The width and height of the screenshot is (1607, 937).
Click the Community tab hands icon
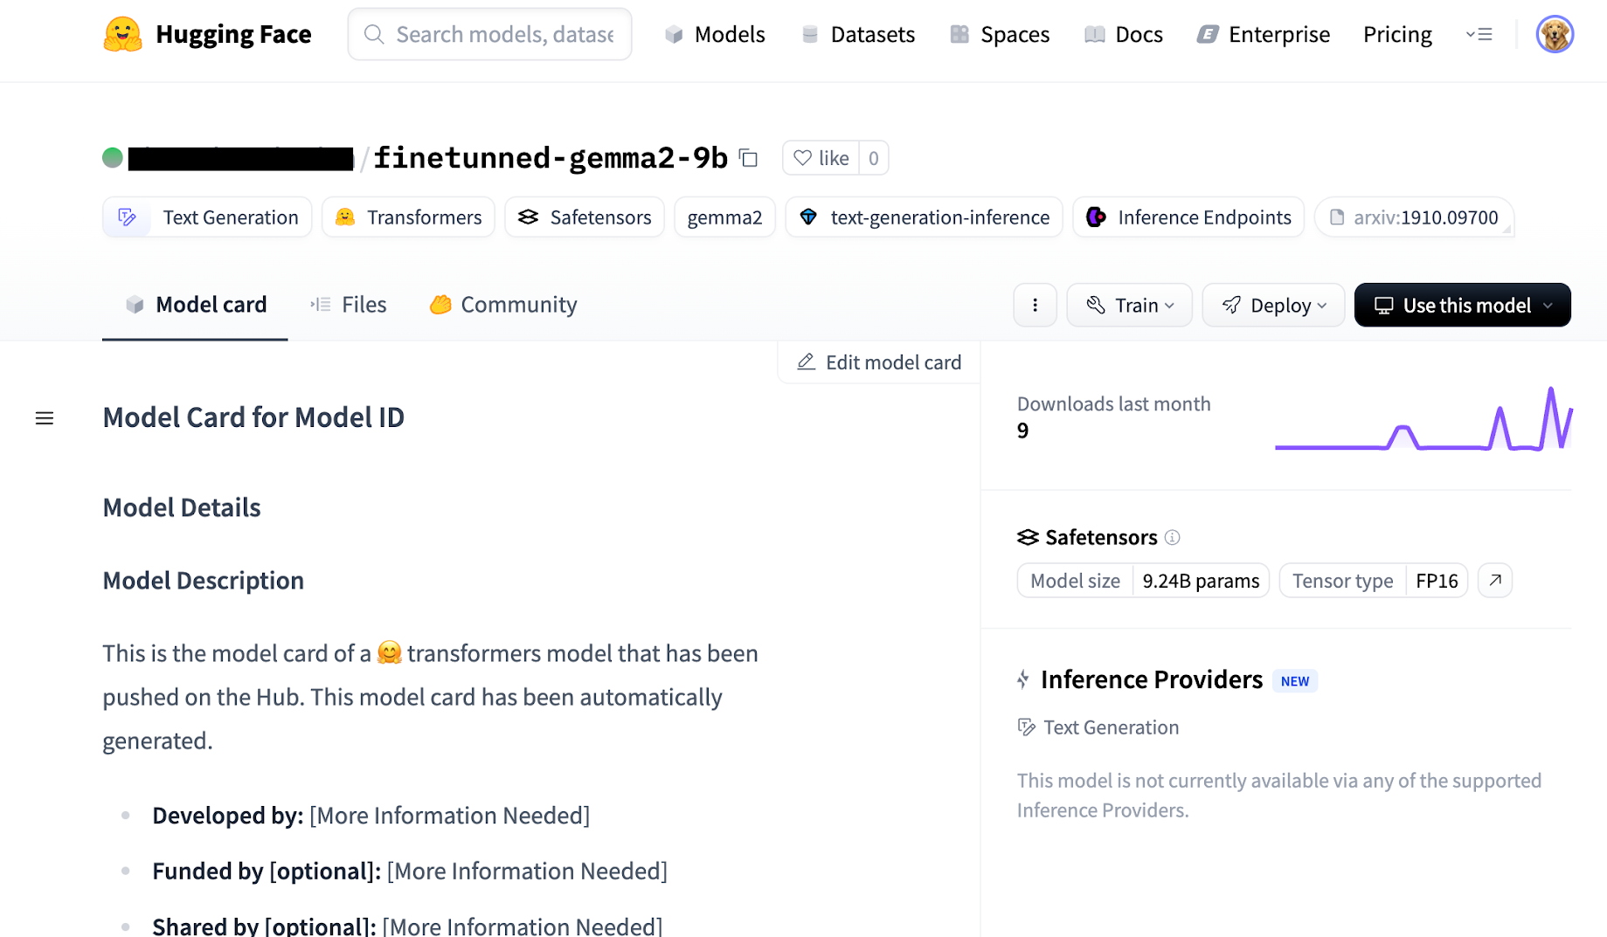click(x=440, y=304)
